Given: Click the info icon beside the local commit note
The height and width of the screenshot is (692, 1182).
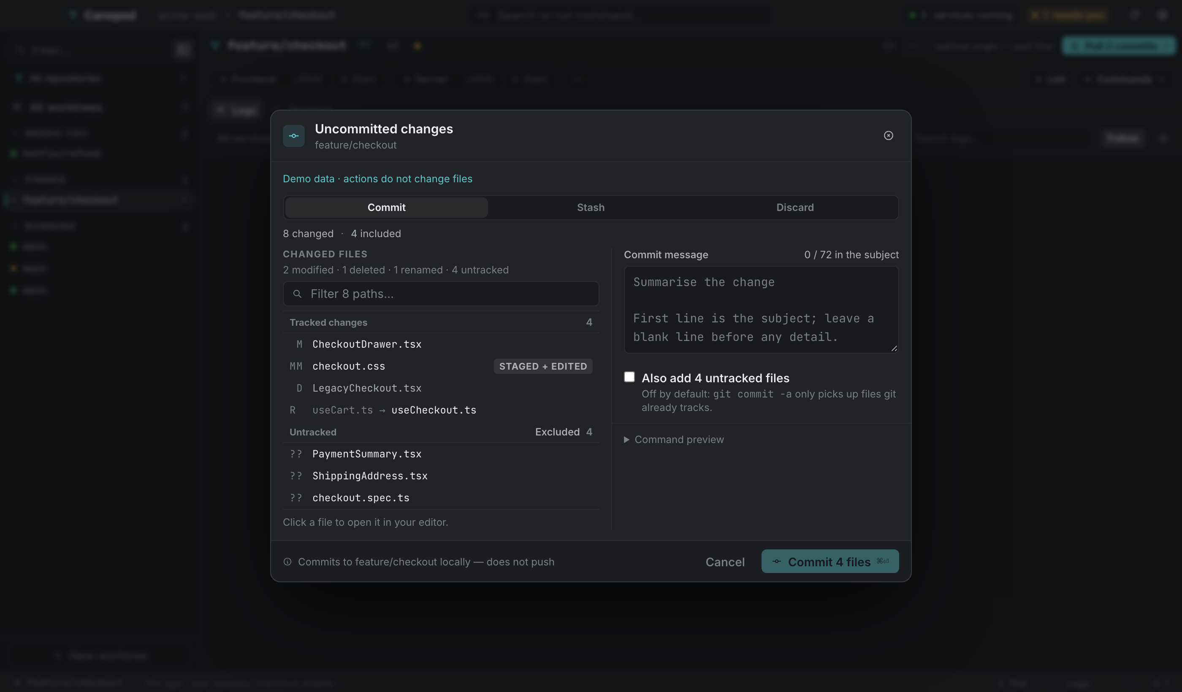Looking at the screenshot, I should [x=287, y=562].
